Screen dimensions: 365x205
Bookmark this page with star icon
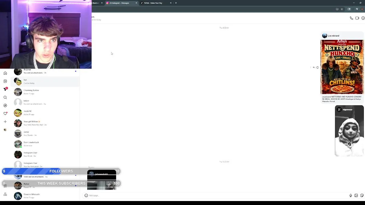(342, 9)
